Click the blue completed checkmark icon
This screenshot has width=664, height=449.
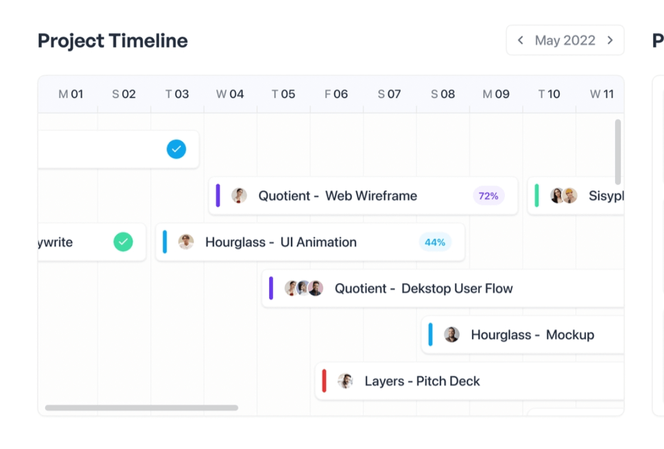tap(176, 150)
